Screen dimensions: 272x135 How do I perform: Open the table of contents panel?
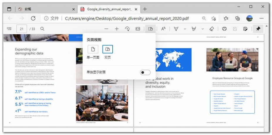[x=9, y=29]
